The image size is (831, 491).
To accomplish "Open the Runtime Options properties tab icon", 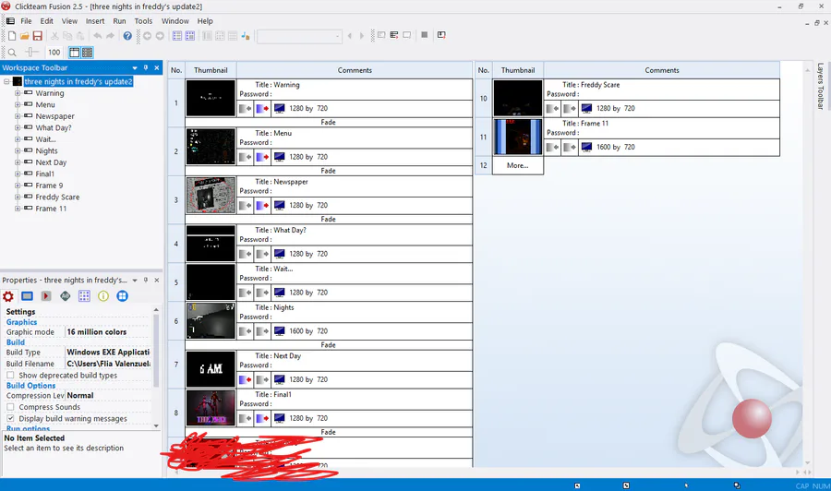I will pyautogui.click(x=46, y=296).
